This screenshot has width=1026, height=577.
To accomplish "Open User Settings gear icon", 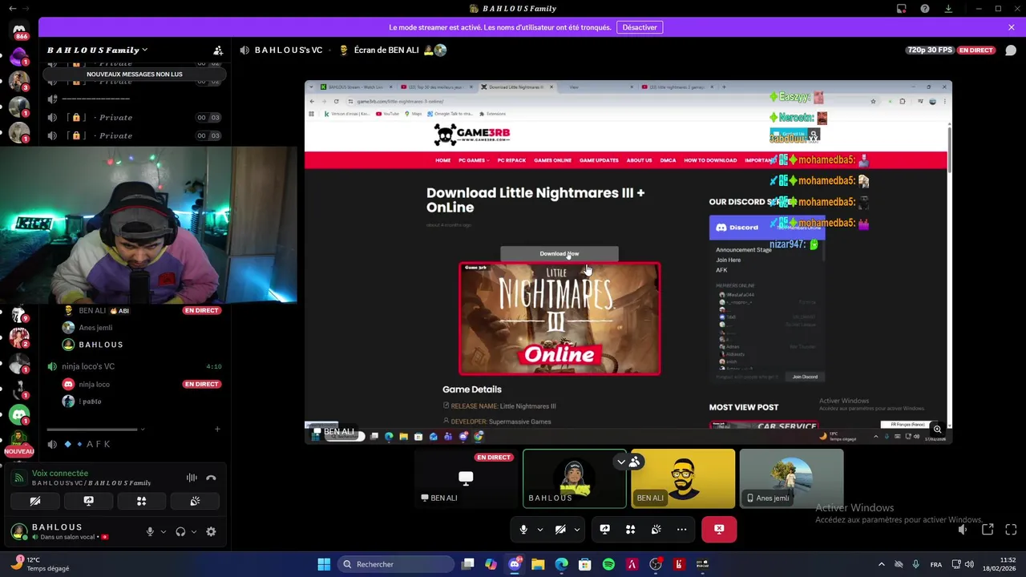I will click(211, 531).
